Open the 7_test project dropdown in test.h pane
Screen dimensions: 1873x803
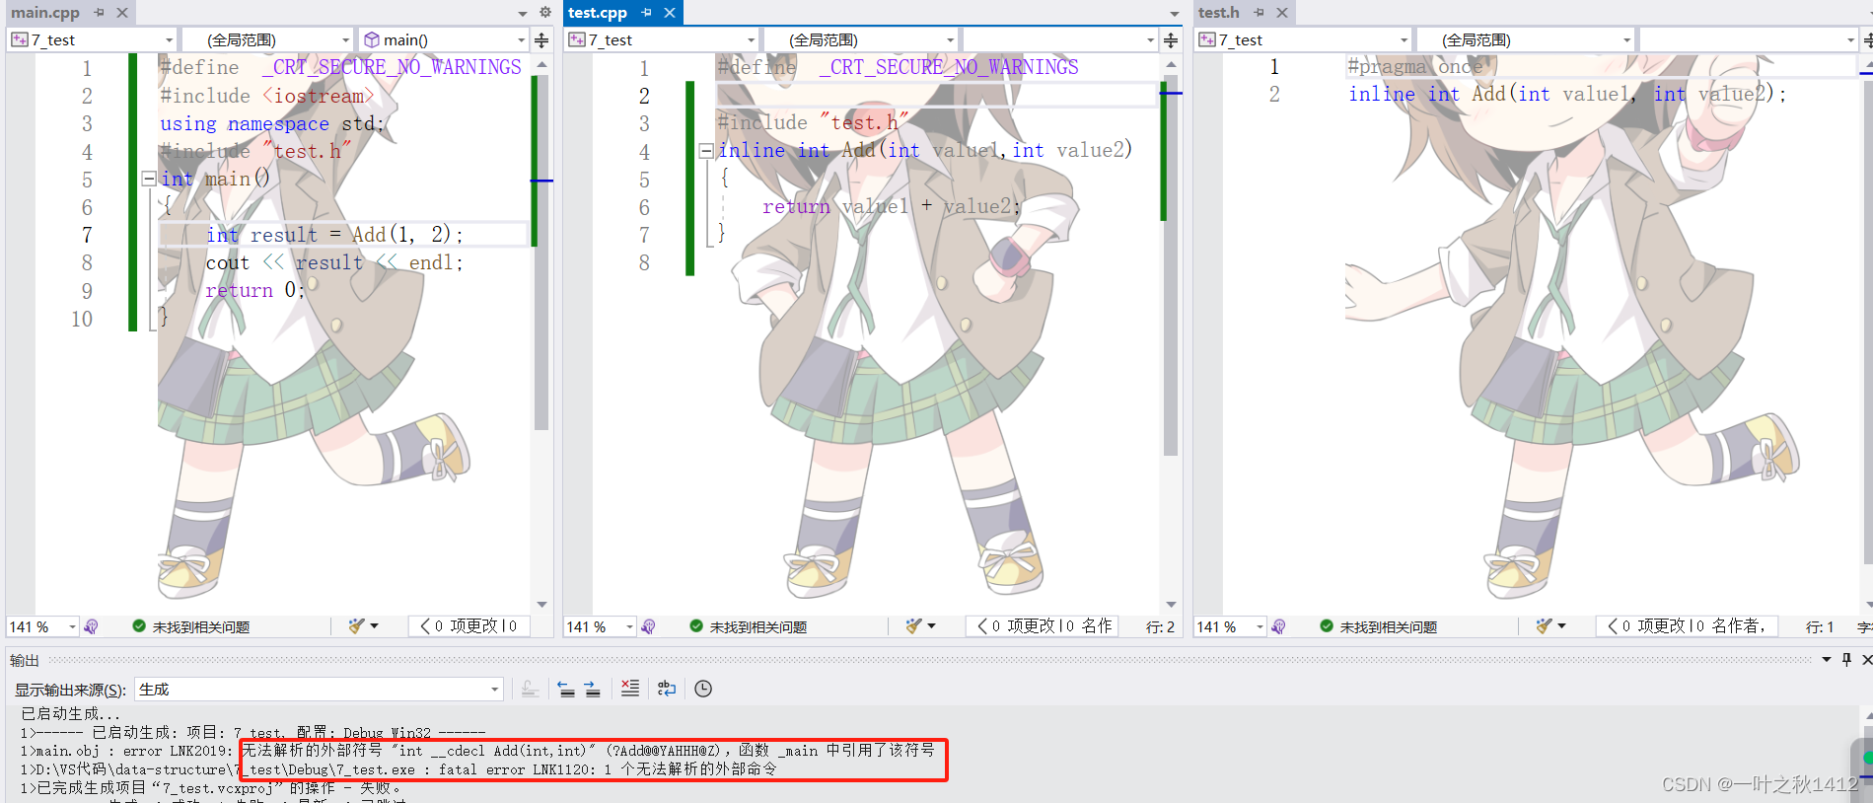[x=1304, y=39]
